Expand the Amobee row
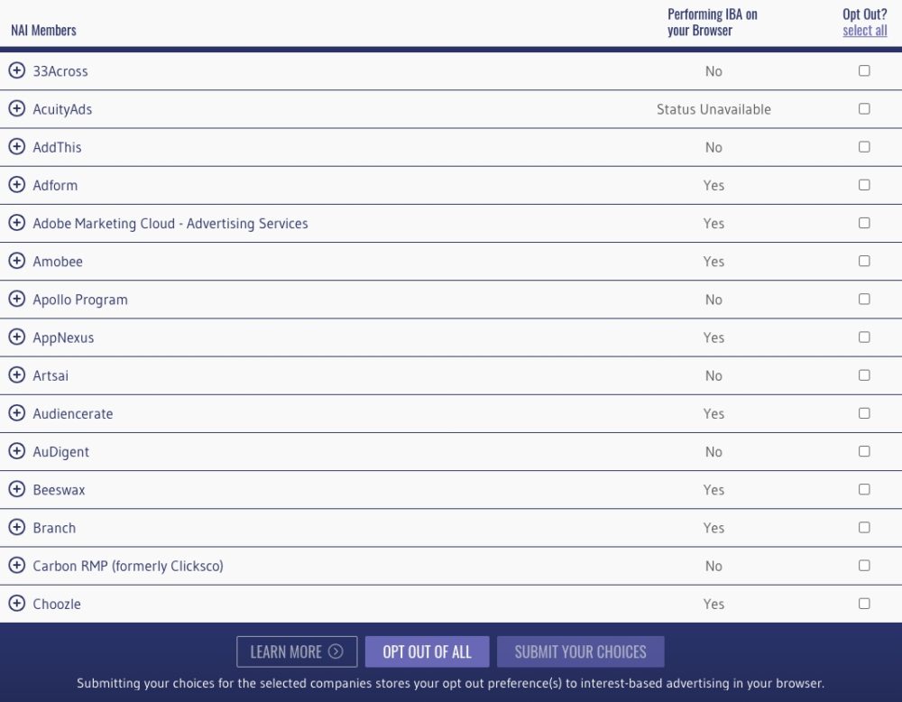902x702 pixels. [x=16, y=261]
